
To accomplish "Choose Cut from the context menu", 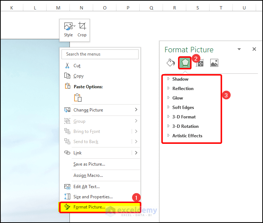I will [100, 66].
